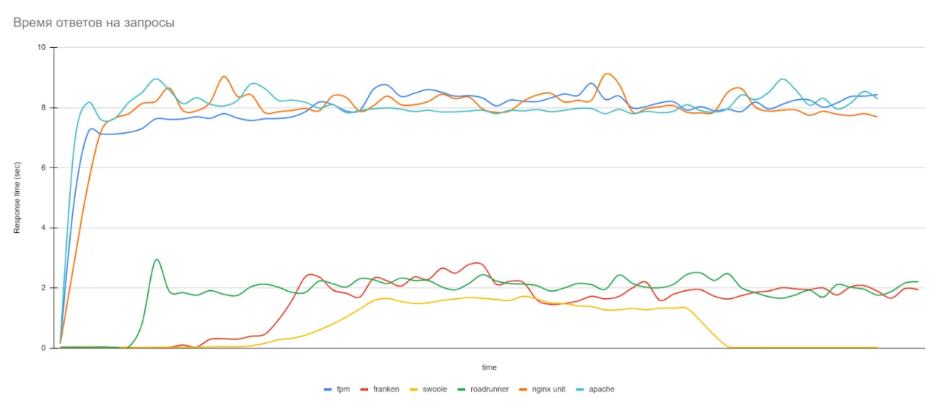Toggle the swoole series legend label
942x407 pixels.
(x=434, y=389)
